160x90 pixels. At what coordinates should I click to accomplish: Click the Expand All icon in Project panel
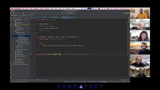22,17
